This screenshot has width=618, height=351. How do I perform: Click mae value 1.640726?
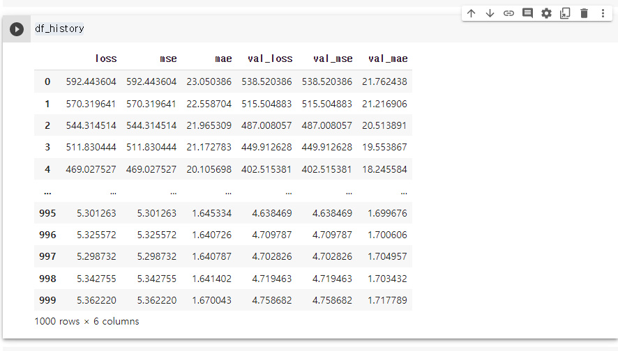211,235
